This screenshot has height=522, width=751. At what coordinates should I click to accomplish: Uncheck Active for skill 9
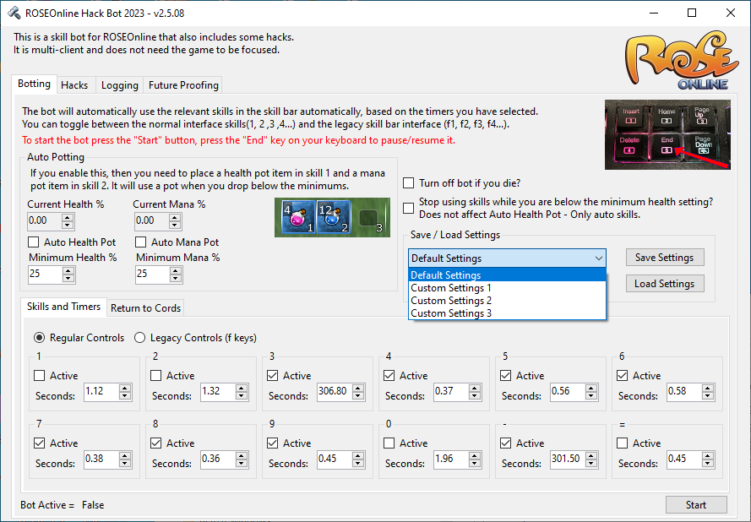[273, 443]
